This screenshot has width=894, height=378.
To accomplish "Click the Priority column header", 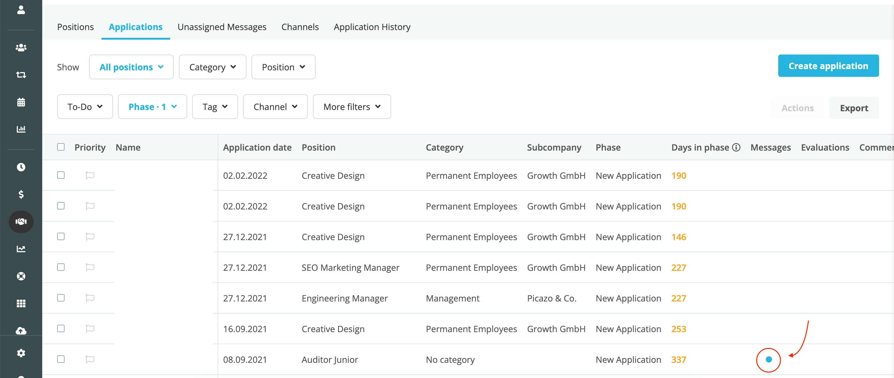I will click(90, 147).
